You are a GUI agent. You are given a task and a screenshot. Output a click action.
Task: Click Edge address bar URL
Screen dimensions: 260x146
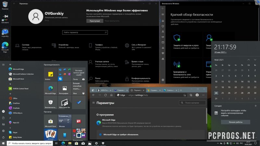pyautogui.click(x=138, y=95)
